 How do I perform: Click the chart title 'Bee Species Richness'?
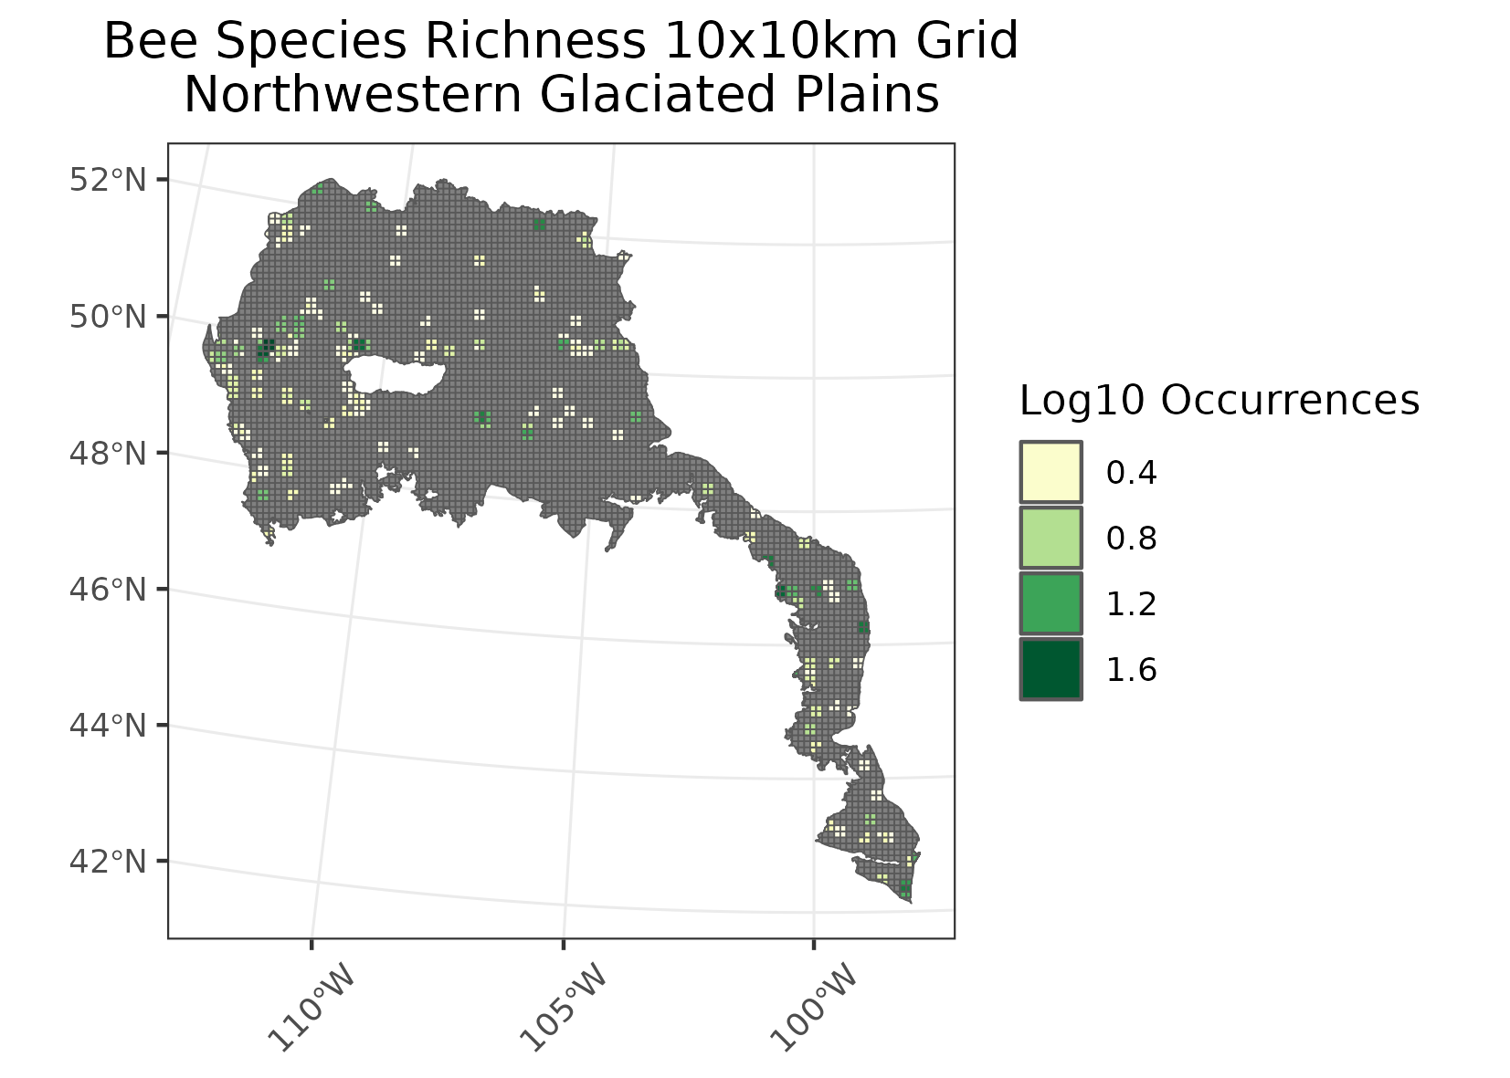(x=561, y=42)
